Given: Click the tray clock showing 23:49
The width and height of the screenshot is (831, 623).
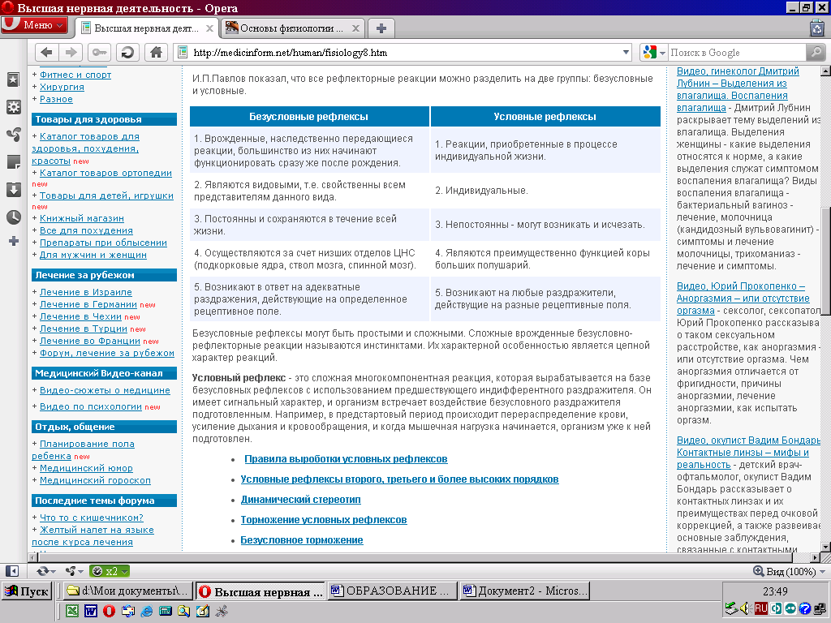Looking at the screenshot, I should [775, 591].
